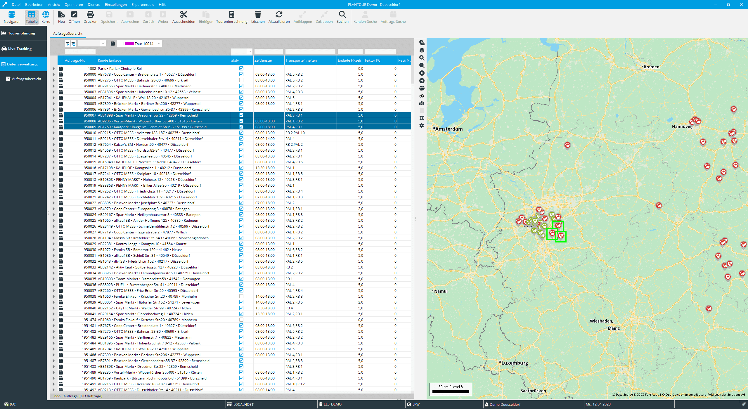Open the Datenverwaltung section
748x409 pixels.
coord(23,64)
